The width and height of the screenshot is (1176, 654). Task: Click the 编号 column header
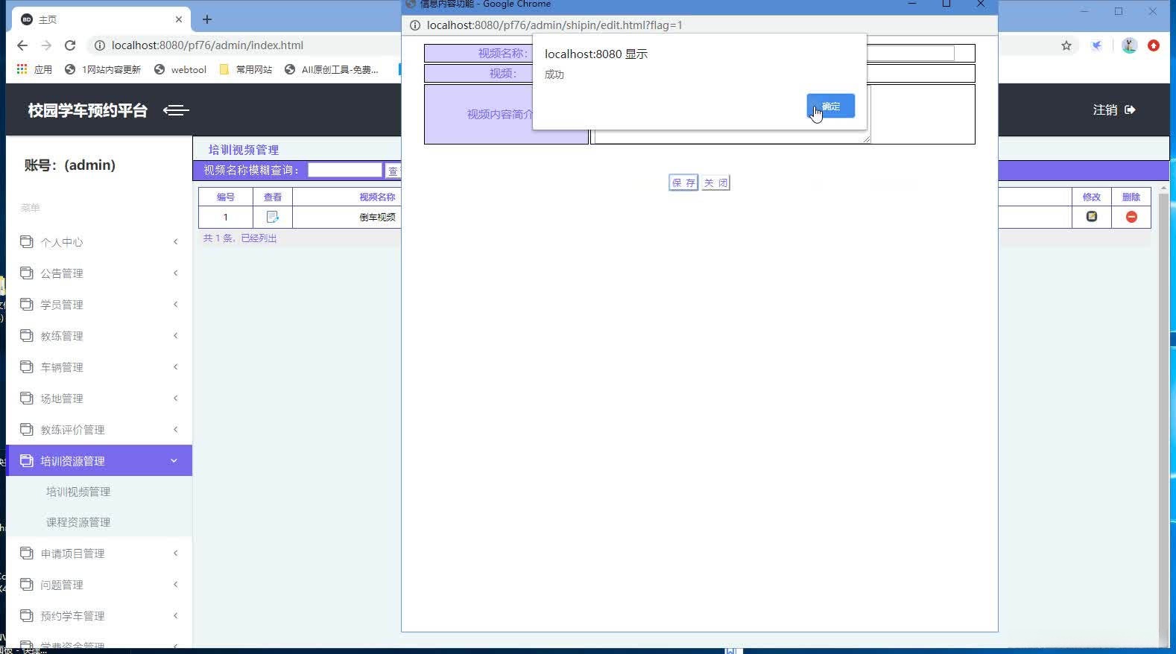[x=226, y=197]
